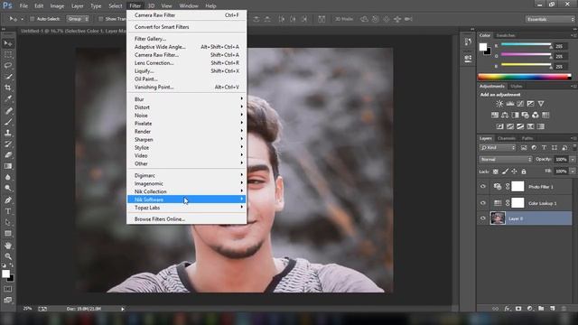Add a Photo Filter adjustment icon

pos(526,115)
